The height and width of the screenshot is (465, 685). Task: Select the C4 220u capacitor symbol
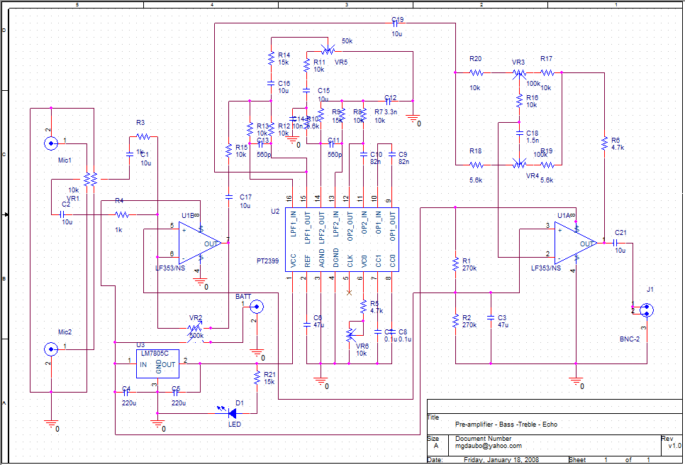(x=127, y=392)
